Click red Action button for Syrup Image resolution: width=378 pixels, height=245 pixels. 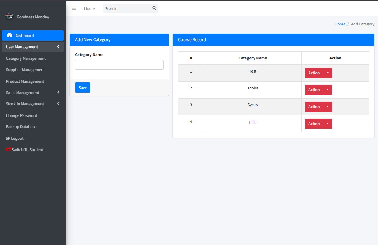click(x=314, y=107)
